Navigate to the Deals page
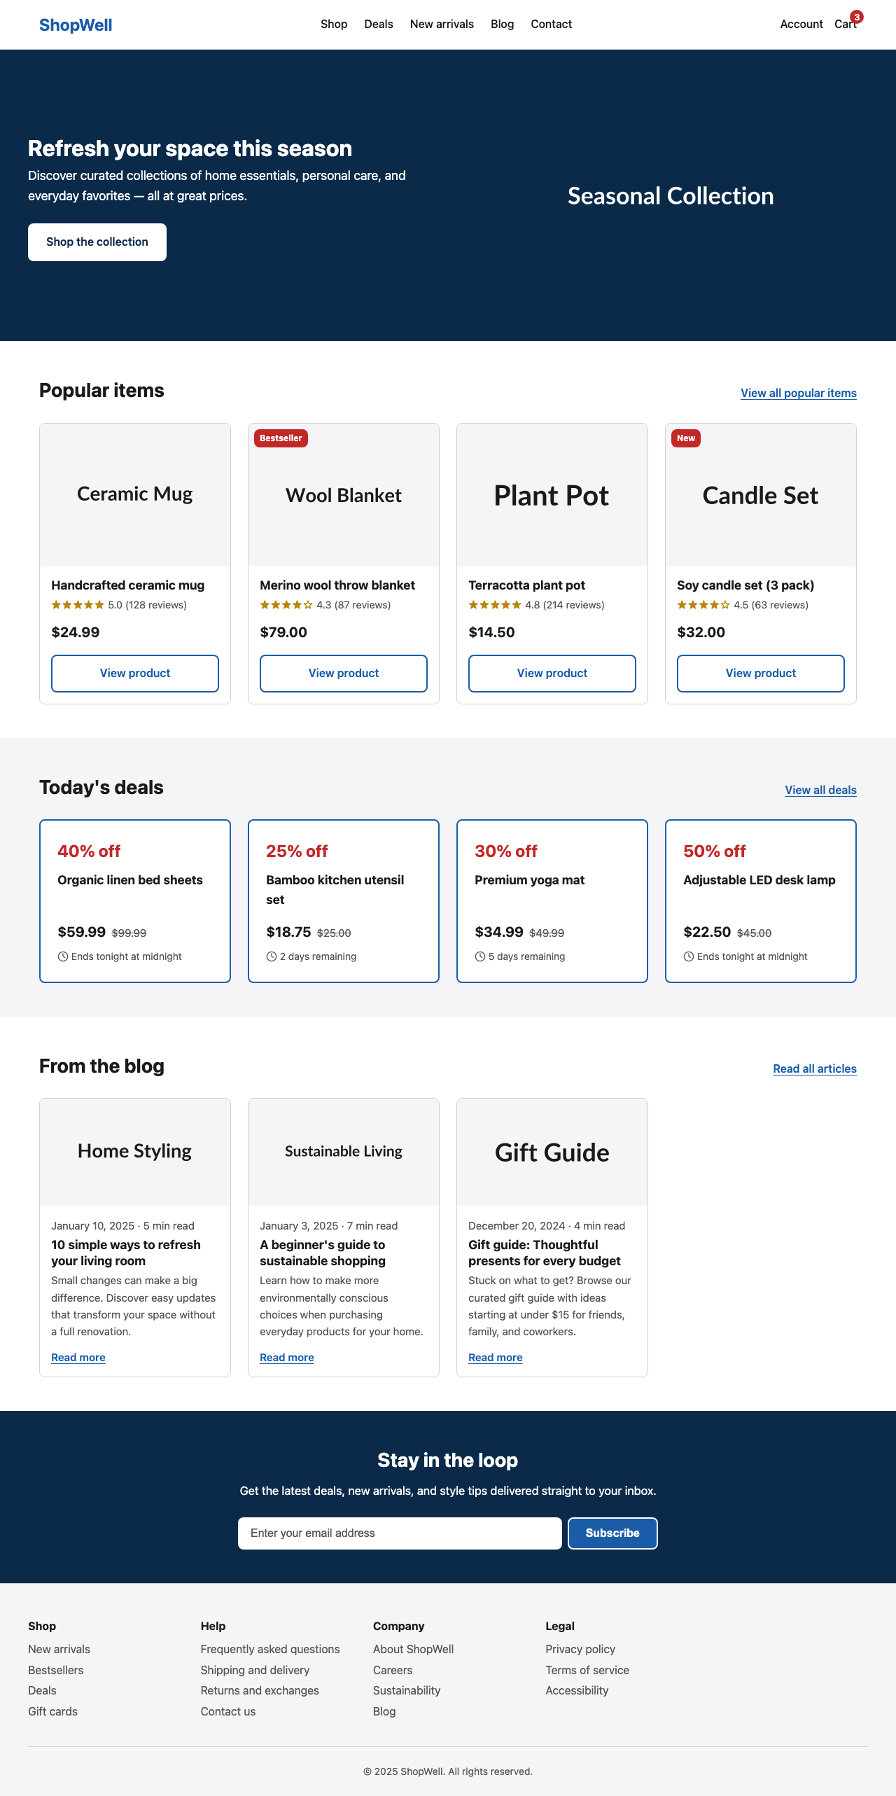 tap(378, 24)
